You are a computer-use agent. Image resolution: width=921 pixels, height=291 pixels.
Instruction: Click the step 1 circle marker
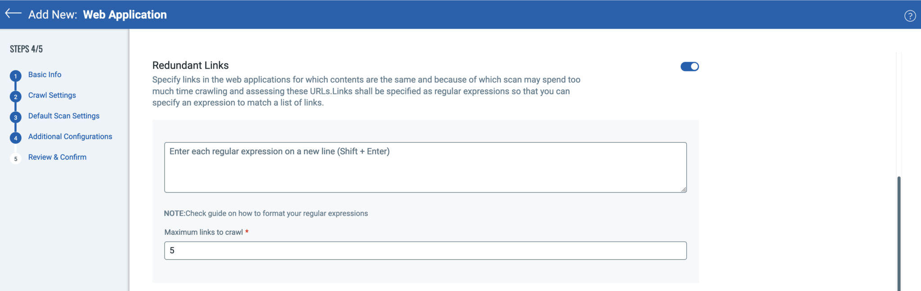click(x=16, y=76)
